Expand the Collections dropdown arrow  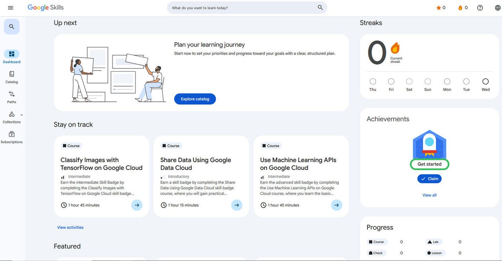[22, 115]
